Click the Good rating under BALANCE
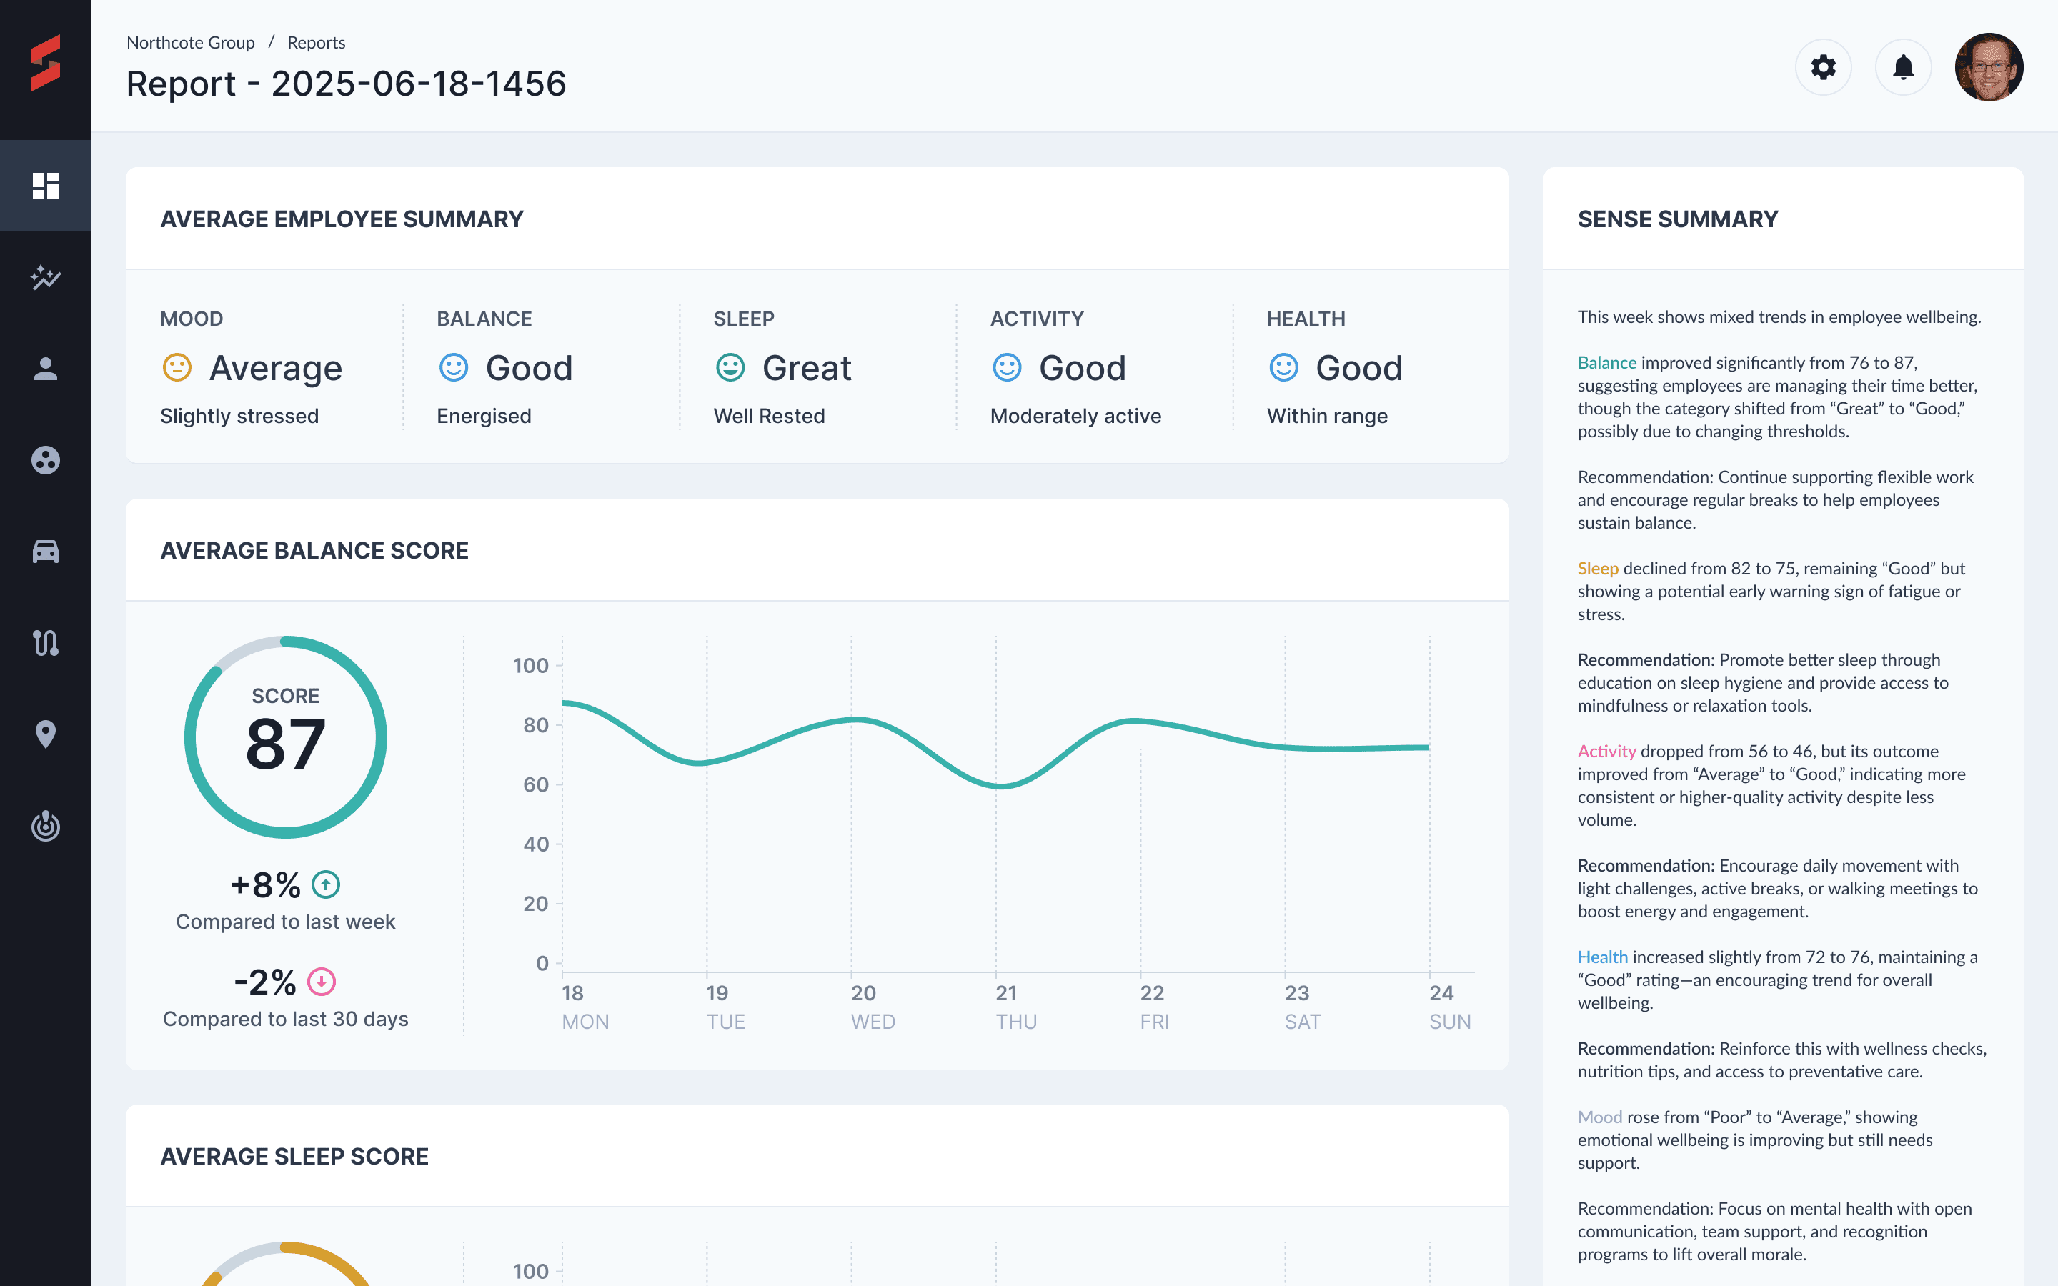This screenshot has height=1286, width=2058. 529,367
